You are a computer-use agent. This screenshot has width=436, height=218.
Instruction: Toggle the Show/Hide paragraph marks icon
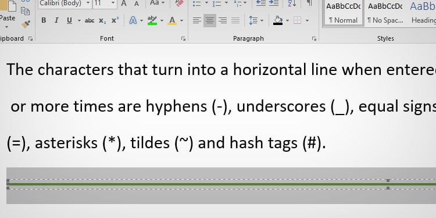click(x=309, y=3)
